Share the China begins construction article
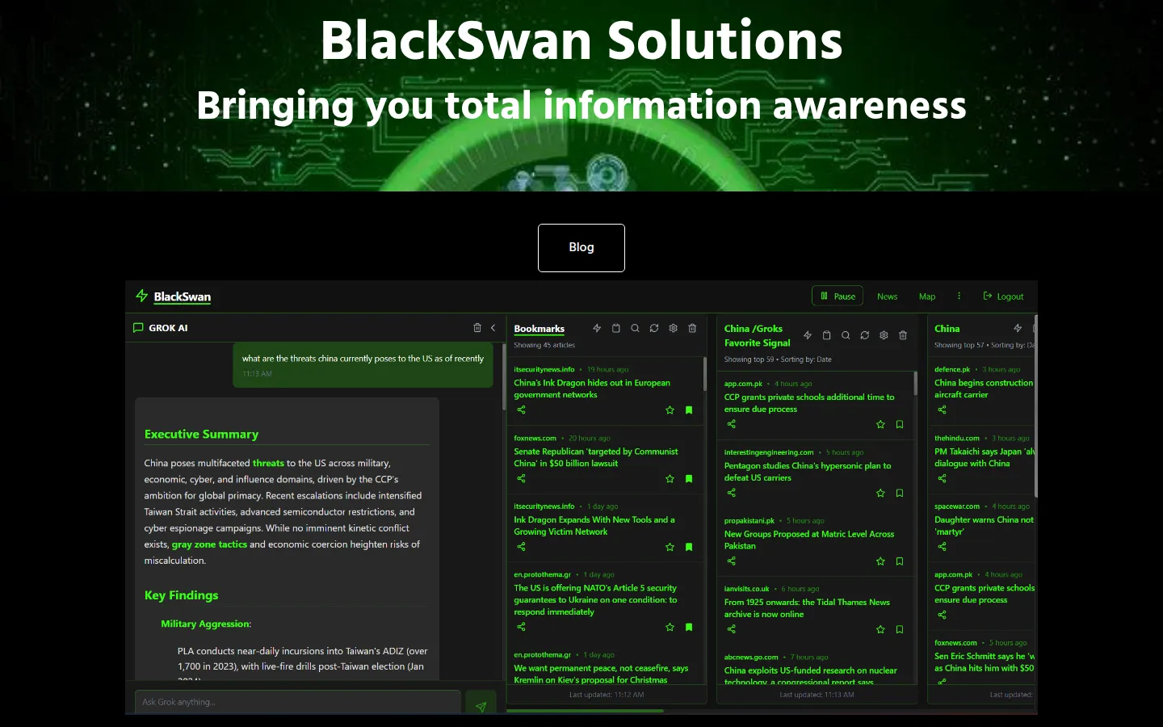Viewport: 1163px width, 727px height. (942, 410)
